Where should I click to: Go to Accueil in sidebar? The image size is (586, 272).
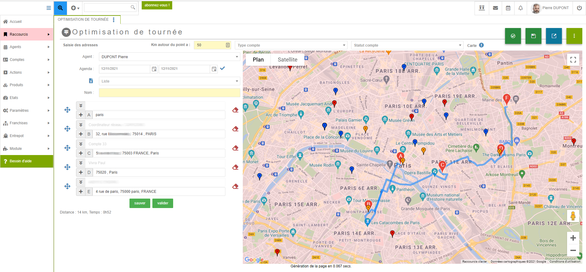click(x=27, y=22)
